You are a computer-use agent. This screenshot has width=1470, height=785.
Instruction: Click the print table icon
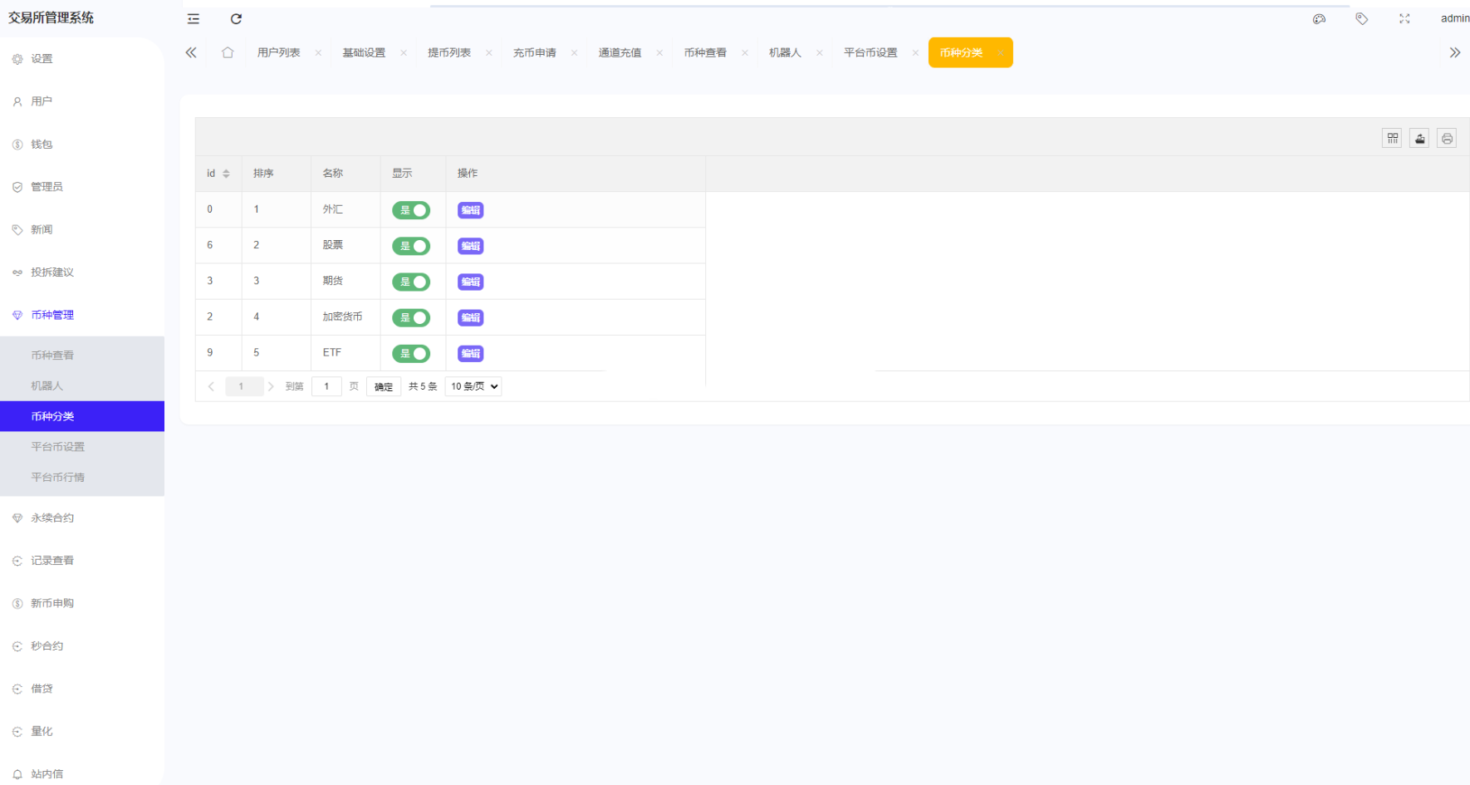[1447, 139]
